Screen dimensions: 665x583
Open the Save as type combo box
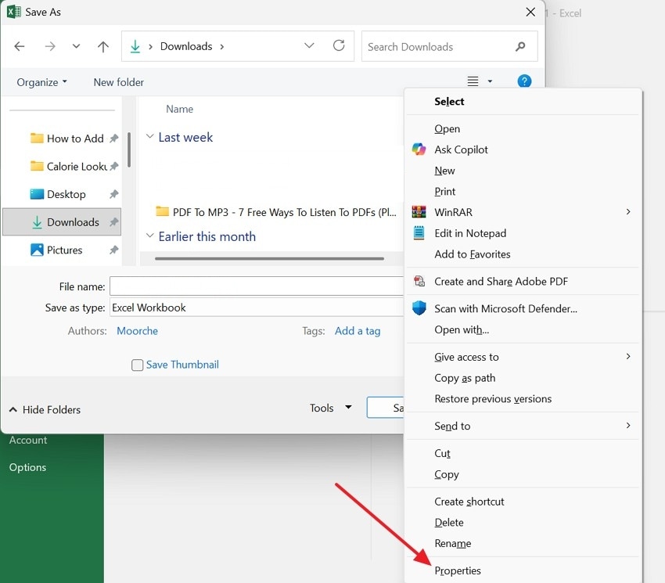click(257, 308)
